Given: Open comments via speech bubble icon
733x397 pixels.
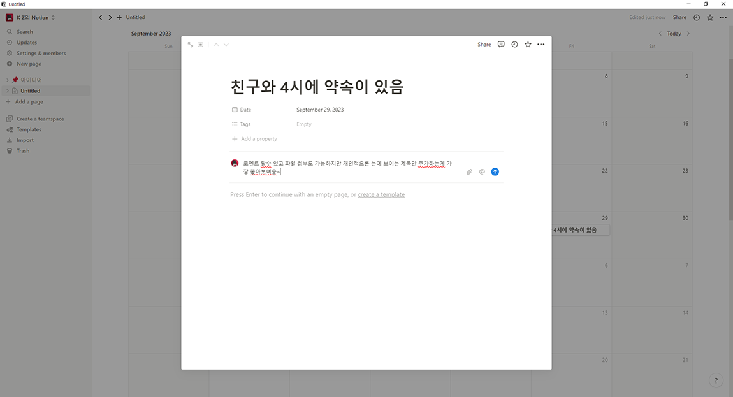Looking at the screenshot, I should click(x=502, y=44).
